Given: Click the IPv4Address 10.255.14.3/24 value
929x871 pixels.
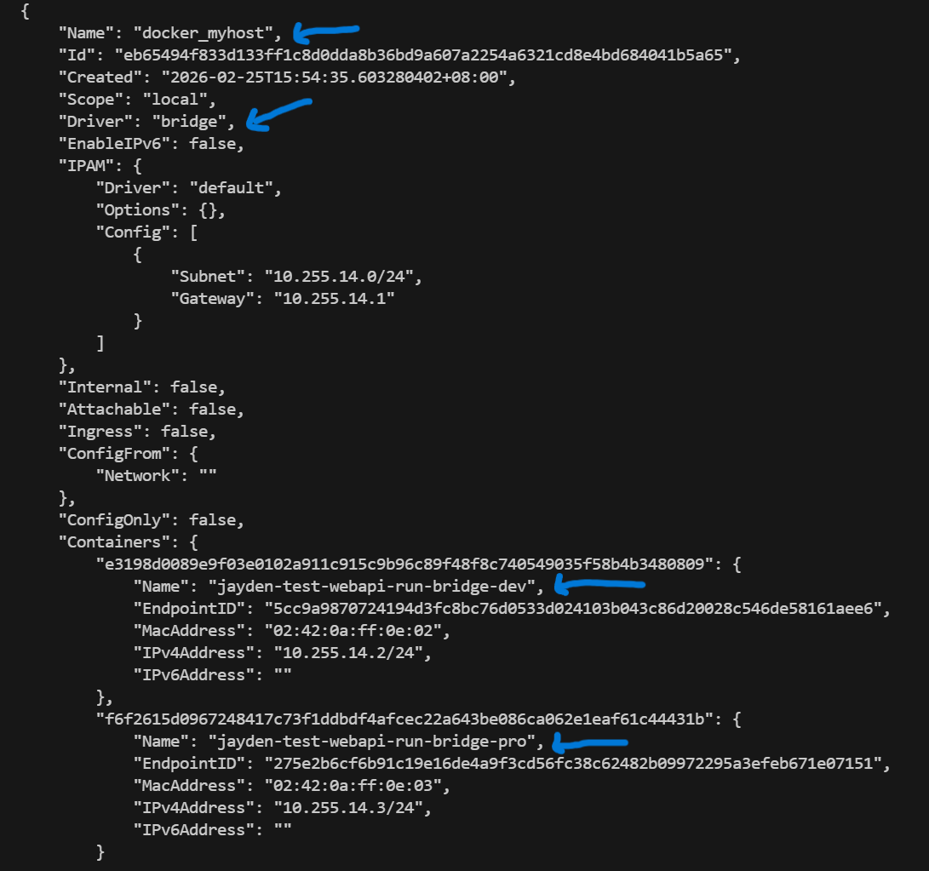Looking at the screenshot, I should (348, 808).
